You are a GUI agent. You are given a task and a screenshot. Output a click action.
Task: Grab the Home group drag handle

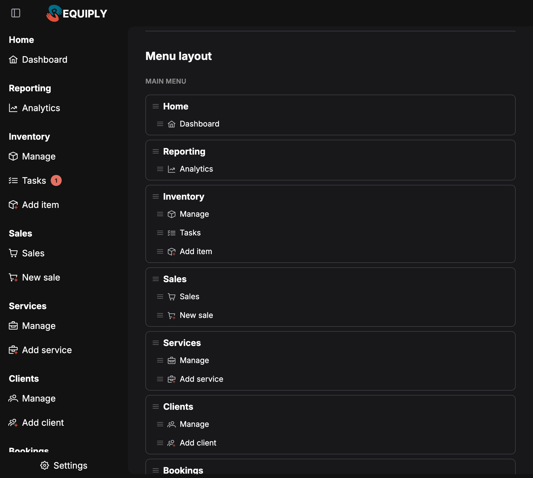(156, 106)
